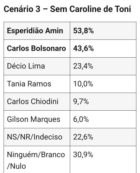Click the 10,0% percentage cell
The width and height of the screenshot is (140, 173).
[103, 84]
